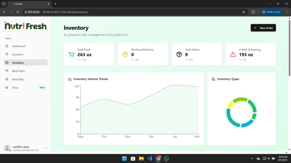Reload the page
This screenshot has height=163, width=291.
coord(18,12)
